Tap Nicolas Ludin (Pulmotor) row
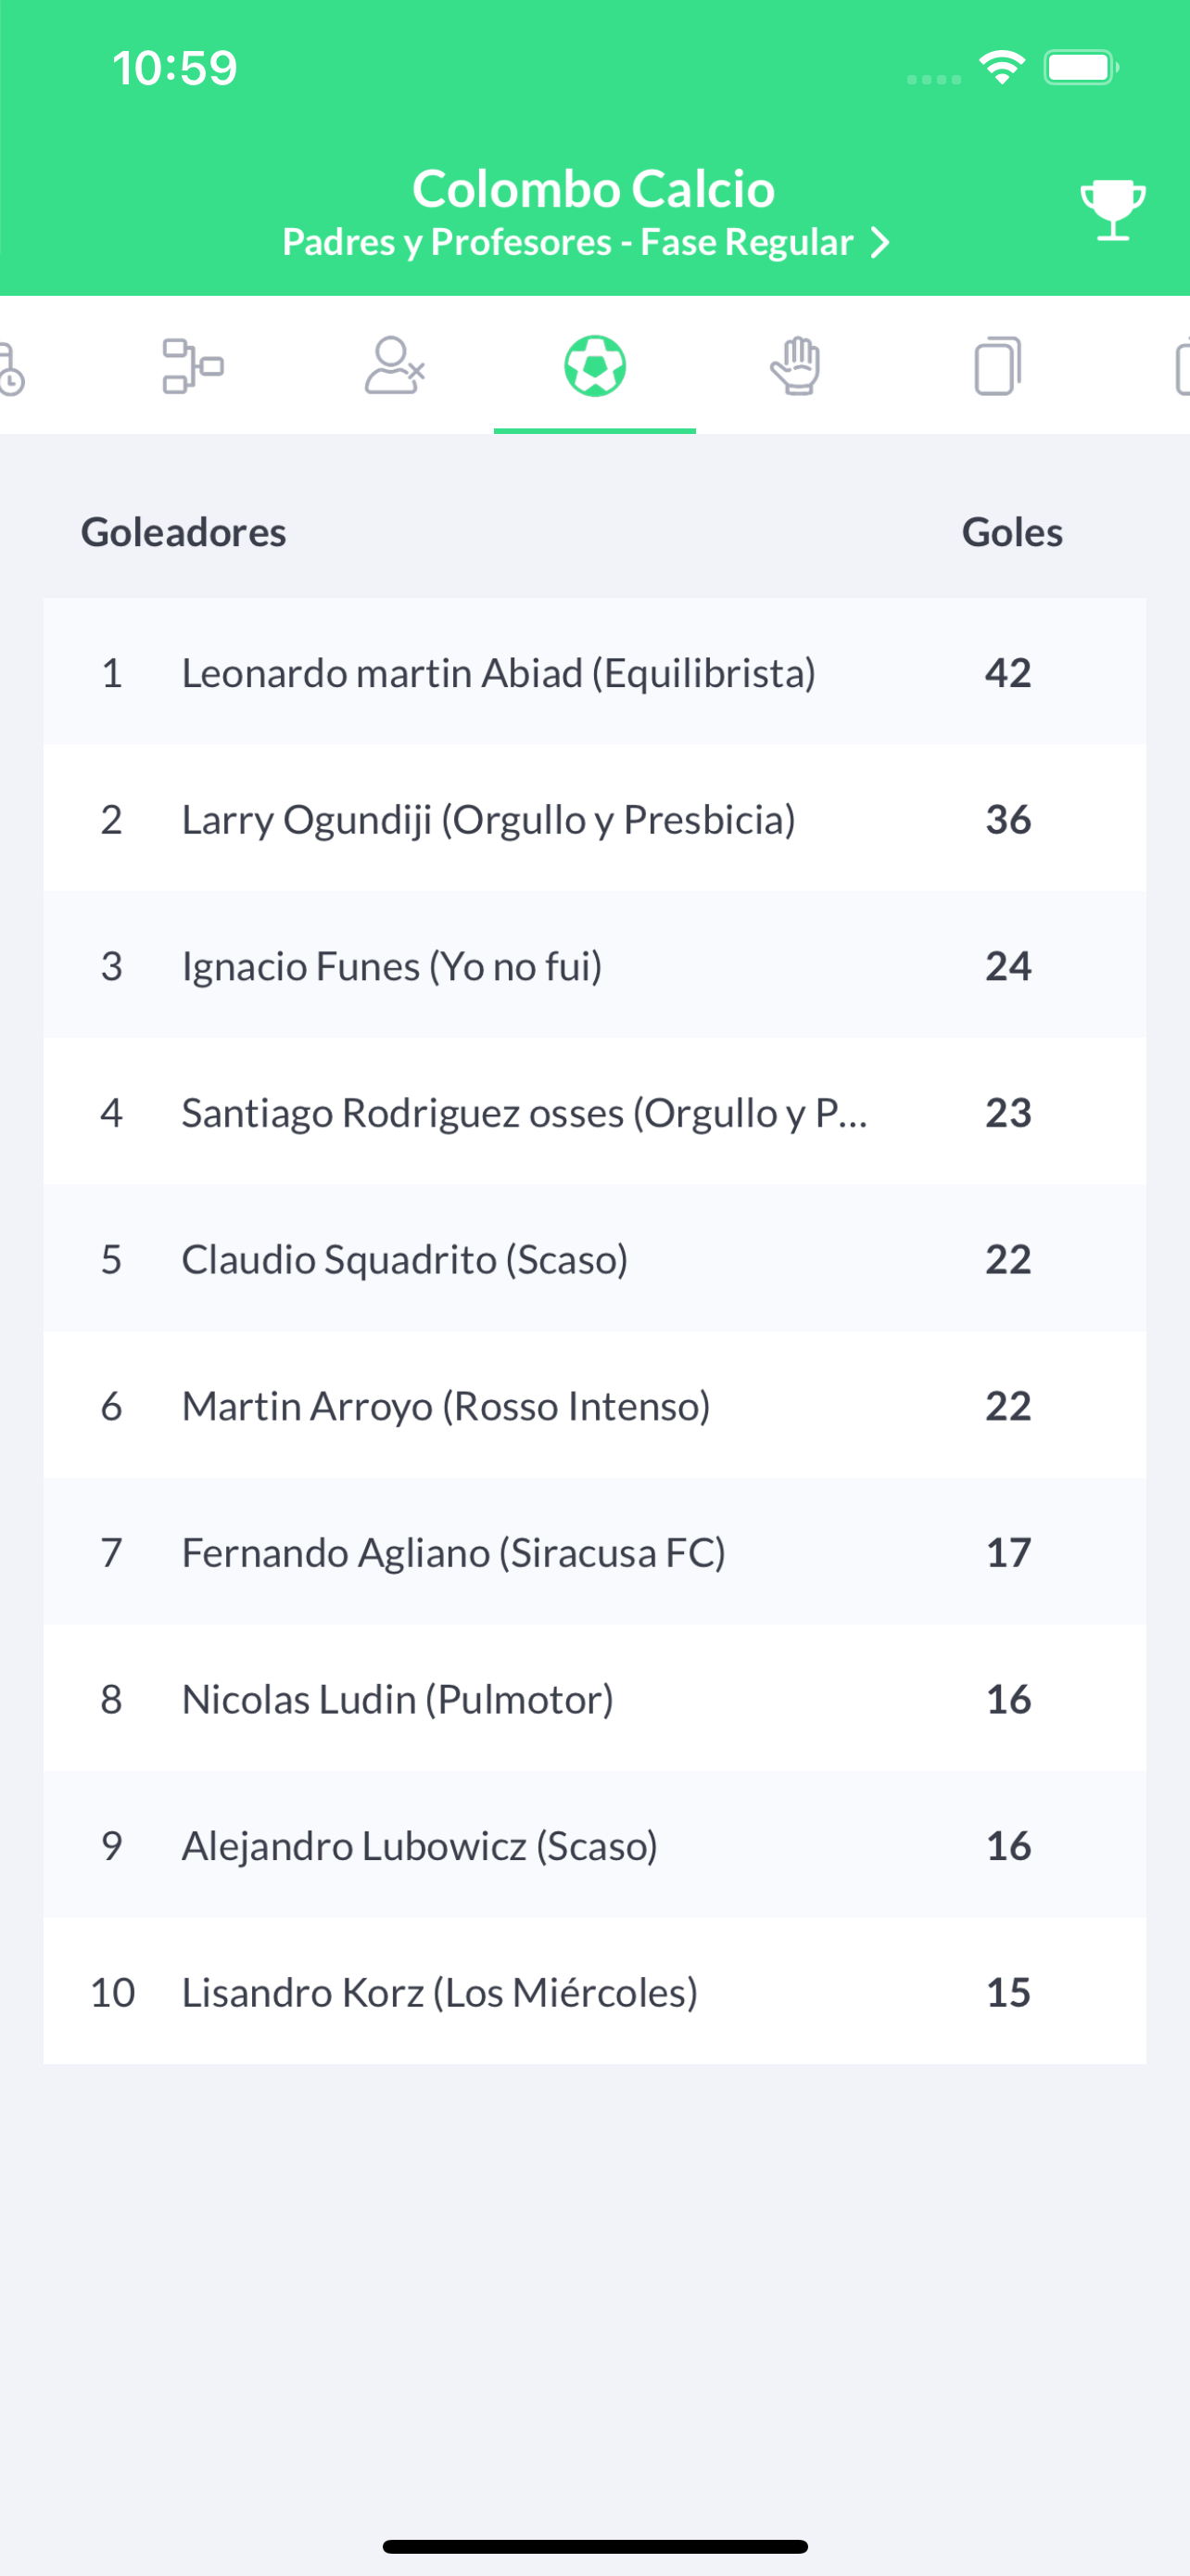 594,1698
